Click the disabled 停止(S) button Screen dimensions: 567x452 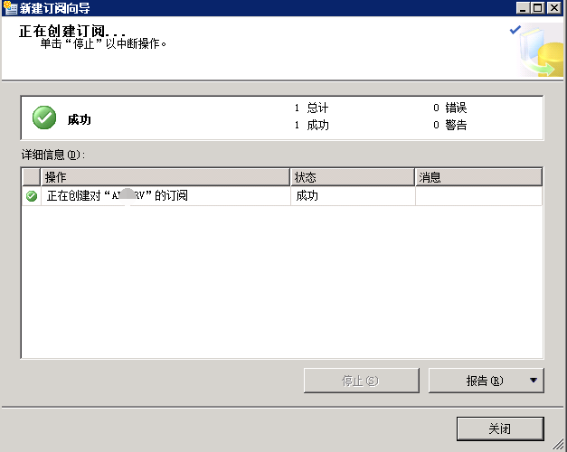361,381
